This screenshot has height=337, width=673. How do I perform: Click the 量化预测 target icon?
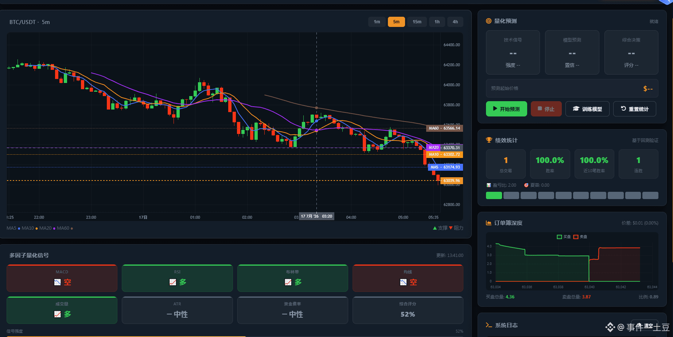coord(489,21)
